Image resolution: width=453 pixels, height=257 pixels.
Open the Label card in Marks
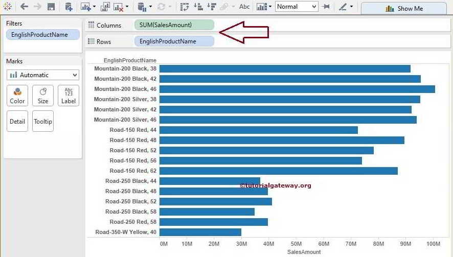69,96
